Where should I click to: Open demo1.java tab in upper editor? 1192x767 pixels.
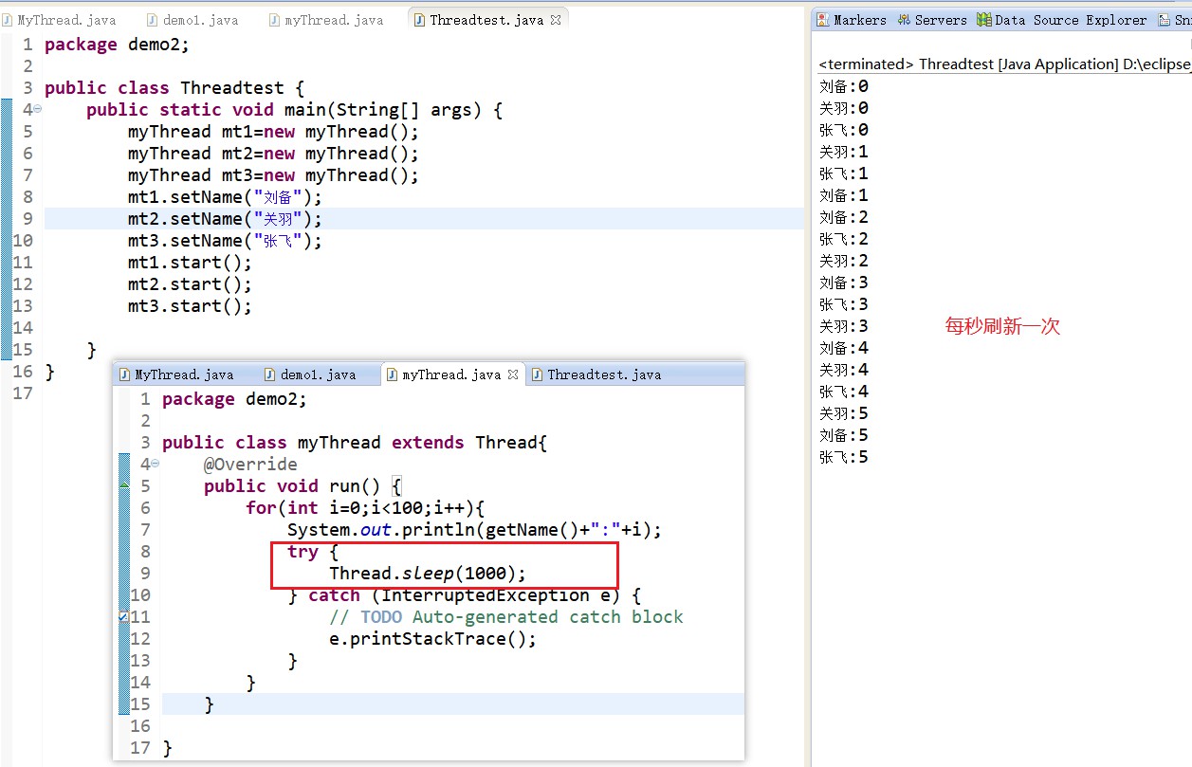point(193,19)
